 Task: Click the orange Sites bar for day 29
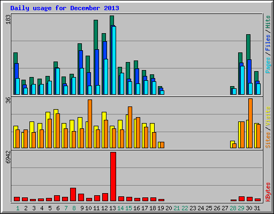(242, 135)
